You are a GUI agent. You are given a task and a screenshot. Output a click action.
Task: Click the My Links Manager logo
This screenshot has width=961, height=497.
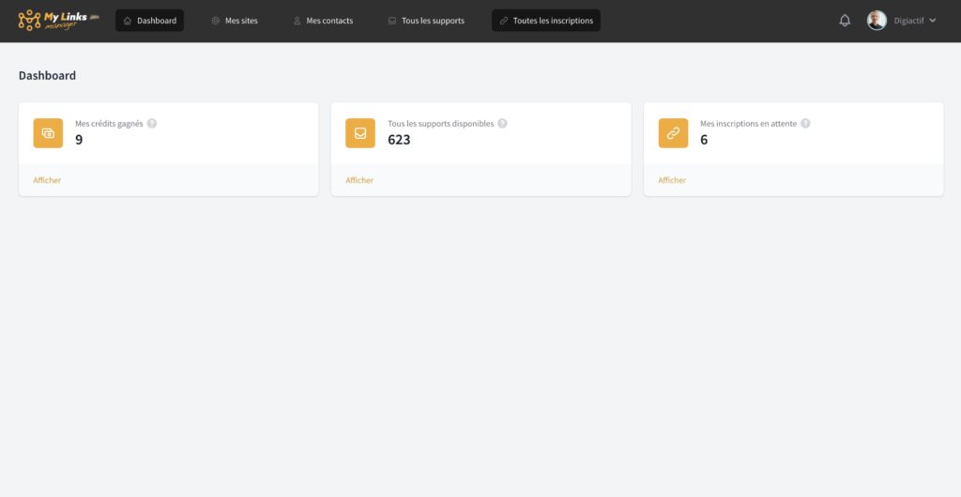coord(58,20)
